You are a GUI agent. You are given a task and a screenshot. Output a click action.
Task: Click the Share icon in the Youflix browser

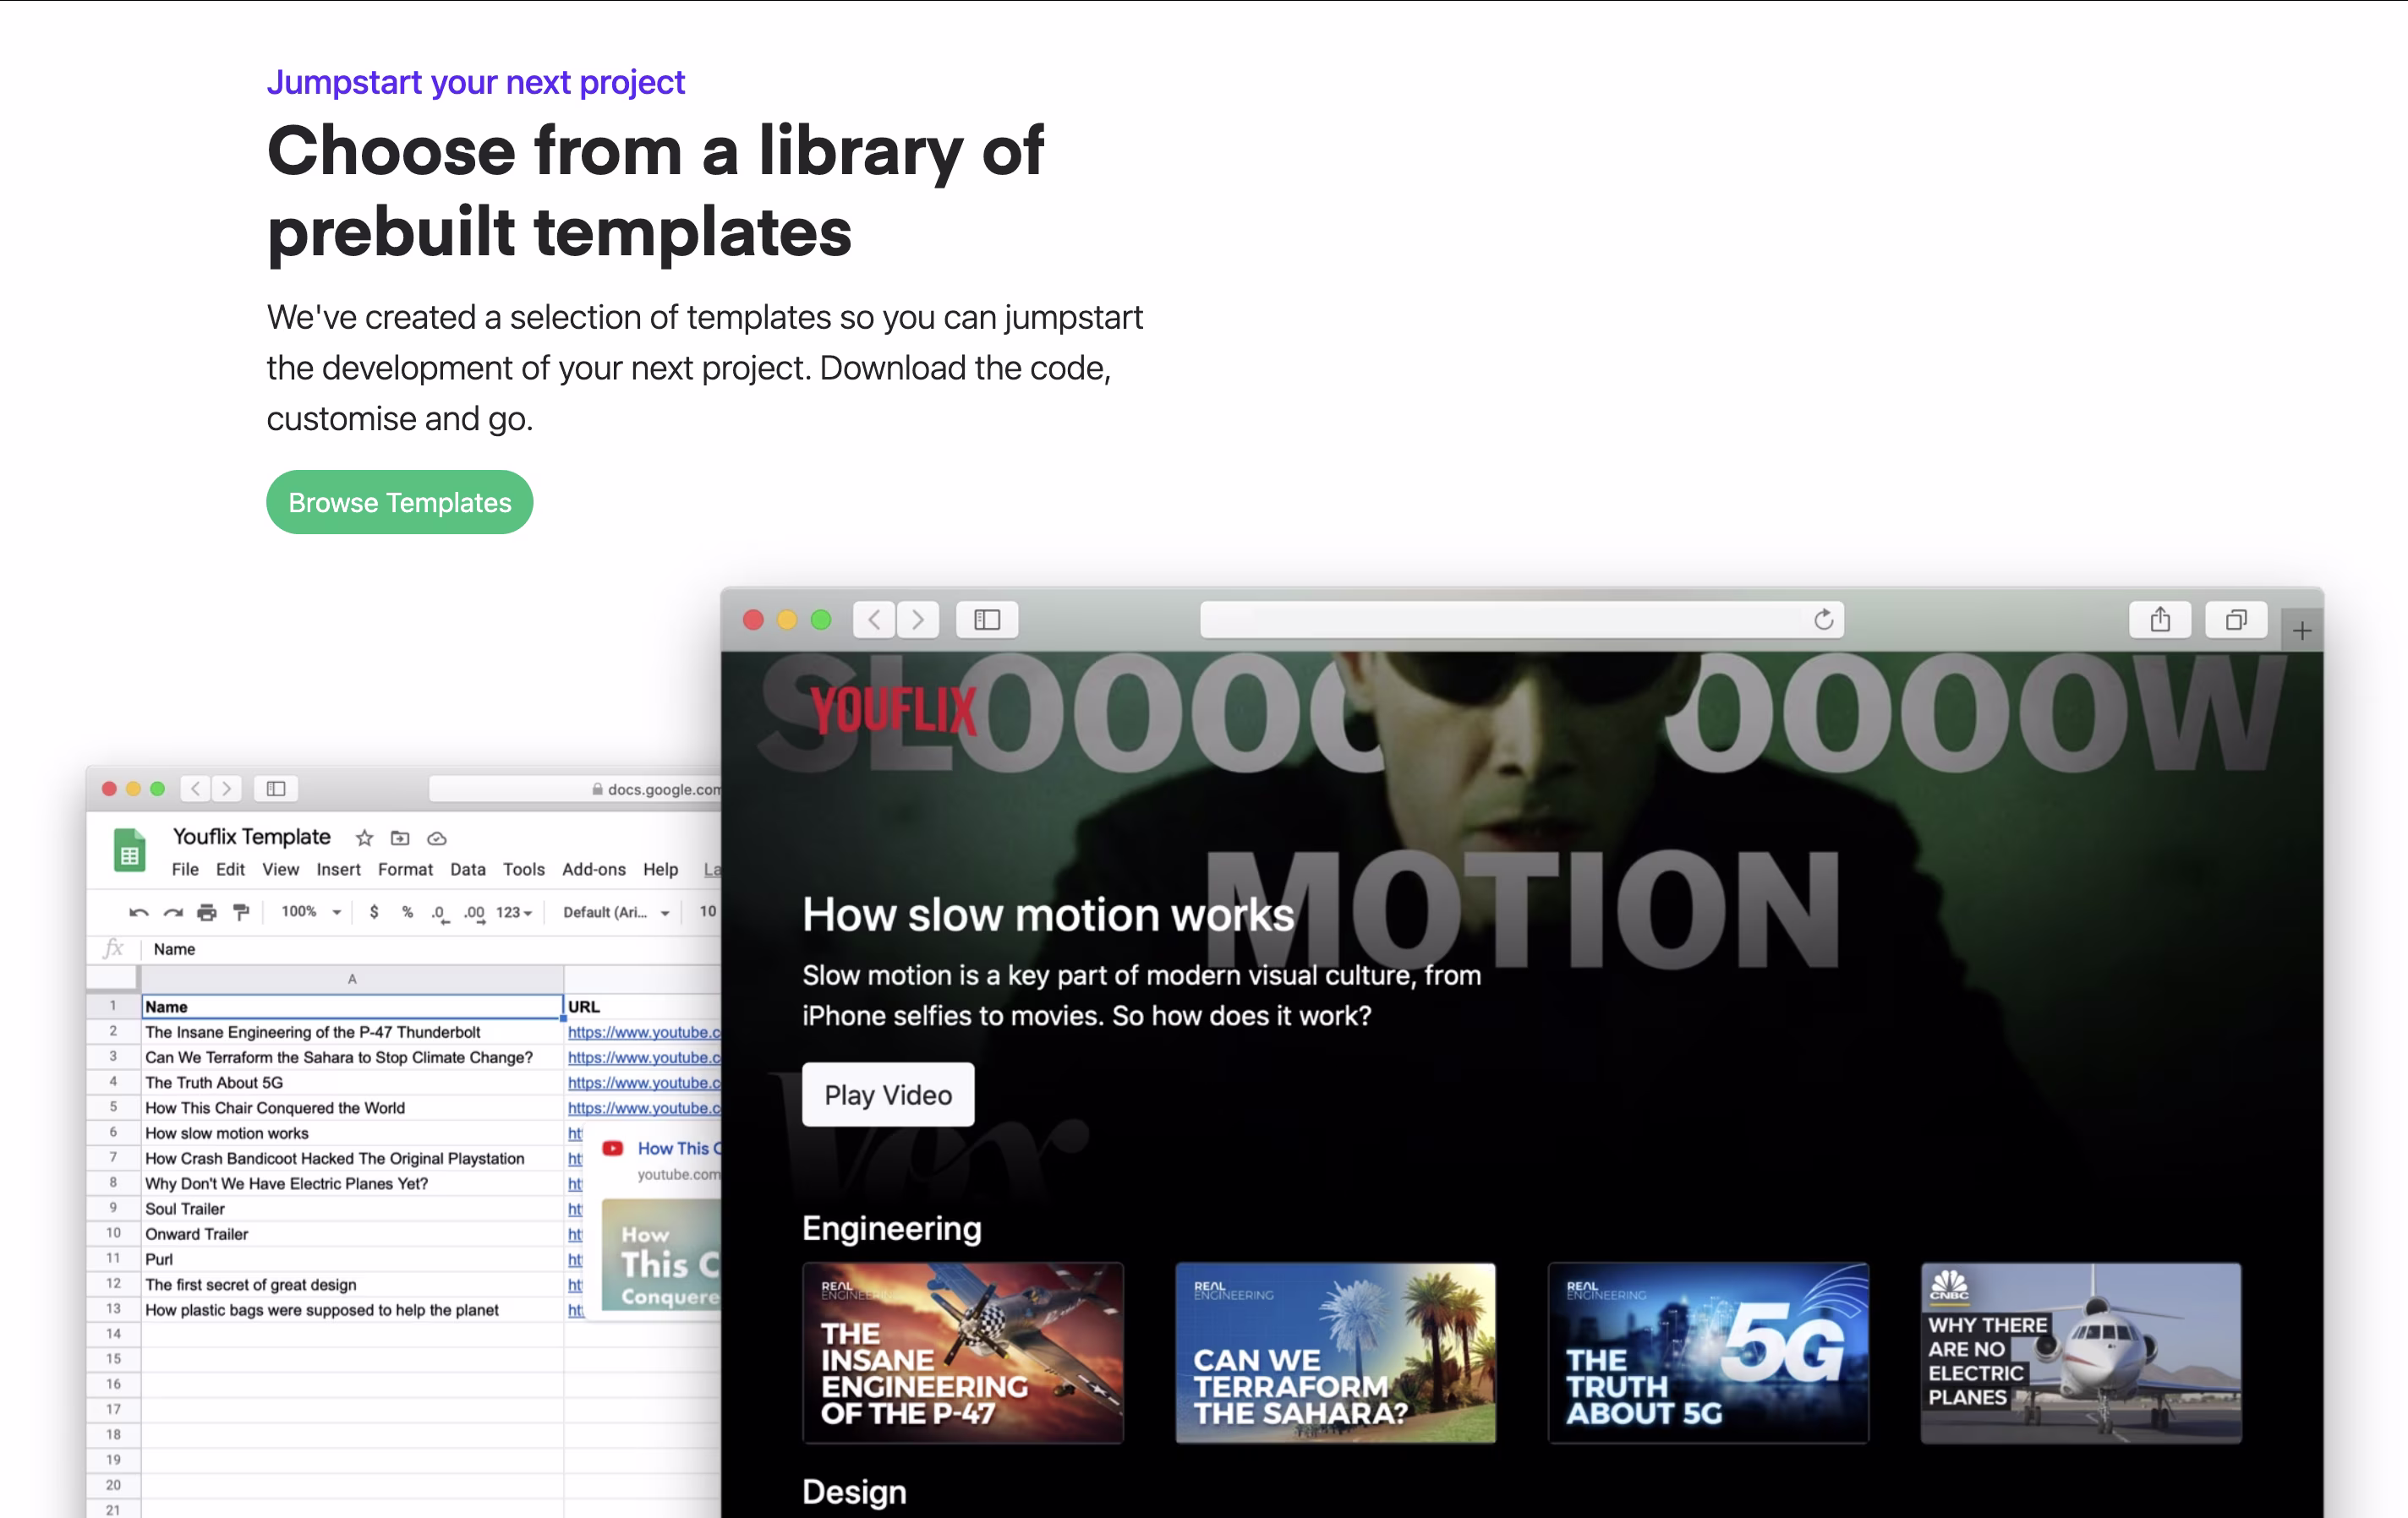click(x=2160, y=620)
